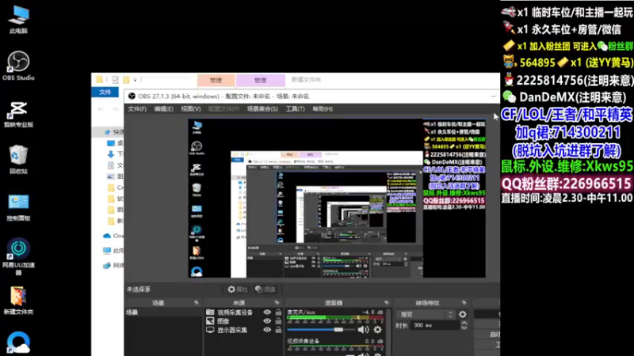The height and width of the screenshot is (356, 634).
Task: Open the transition properties gear beside 渐变
Action: coord(463,314)
